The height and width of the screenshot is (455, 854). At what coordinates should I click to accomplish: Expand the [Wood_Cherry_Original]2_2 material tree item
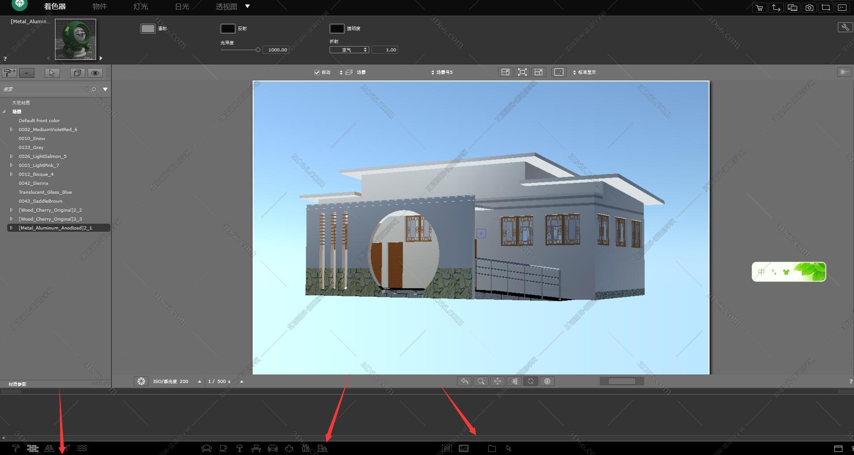click(x=11, y=209)
